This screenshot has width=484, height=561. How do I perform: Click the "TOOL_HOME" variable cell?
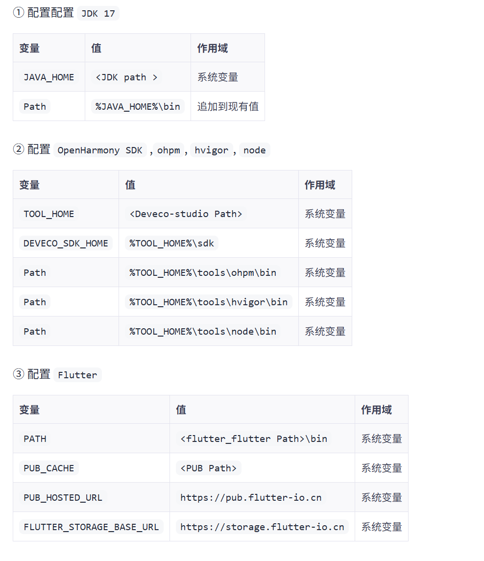48,214
